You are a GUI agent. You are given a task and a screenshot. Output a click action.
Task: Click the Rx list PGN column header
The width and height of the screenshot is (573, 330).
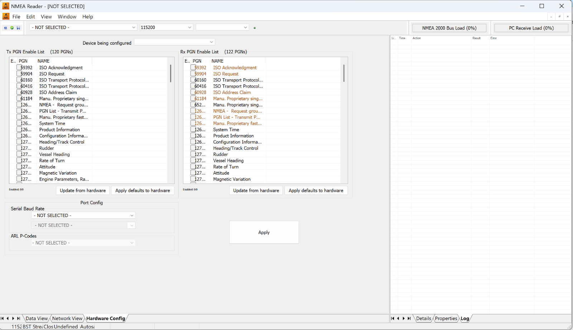click(201, 61)
